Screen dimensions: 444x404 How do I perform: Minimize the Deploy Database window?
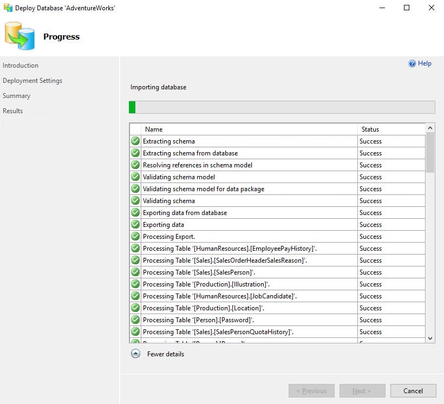point(382,8)
